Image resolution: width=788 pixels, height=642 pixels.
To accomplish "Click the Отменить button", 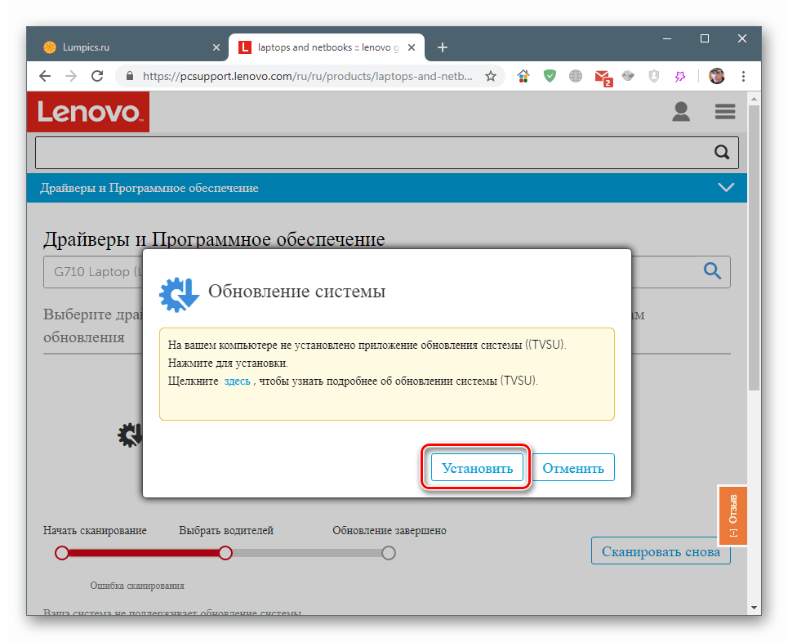I will 573,467.
